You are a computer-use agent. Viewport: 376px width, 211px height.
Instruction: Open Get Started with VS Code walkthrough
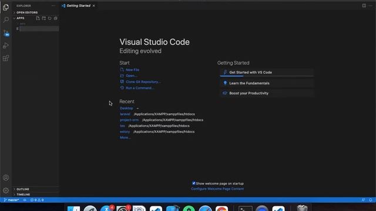point(267,73)
